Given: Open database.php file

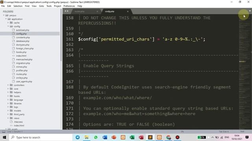Looking at the screenshot, I should tap(23, 41).
